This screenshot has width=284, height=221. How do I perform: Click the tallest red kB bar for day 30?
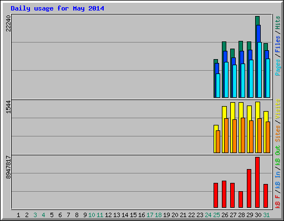(x=257, y=182)
